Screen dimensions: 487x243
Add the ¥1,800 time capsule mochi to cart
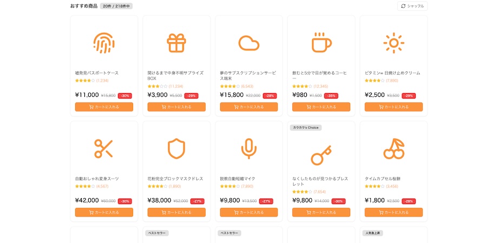[x=393, y=213]
